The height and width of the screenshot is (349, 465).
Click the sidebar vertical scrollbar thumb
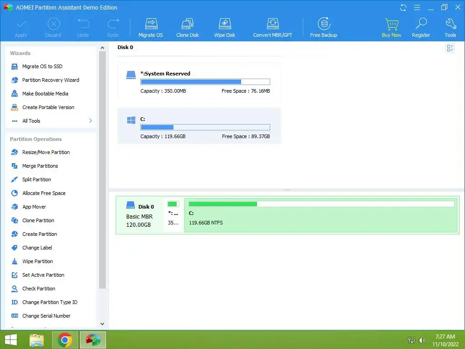(102, 170)
